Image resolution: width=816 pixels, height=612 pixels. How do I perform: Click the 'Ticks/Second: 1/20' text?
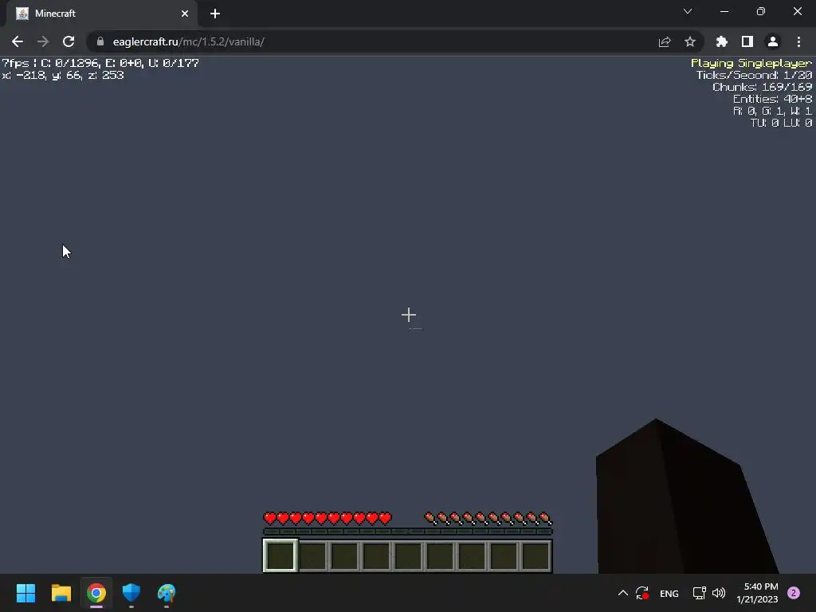(x=754, y=75)
